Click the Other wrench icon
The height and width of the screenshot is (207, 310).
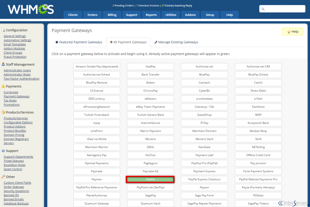(x=3, y=176)
